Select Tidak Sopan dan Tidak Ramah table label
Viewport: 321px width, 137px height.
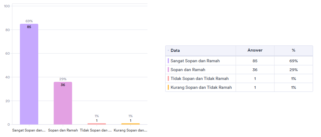click(x=200, y=78)
